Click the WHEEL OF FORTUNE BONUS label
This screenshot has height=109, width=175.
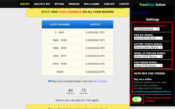point(150,53)
